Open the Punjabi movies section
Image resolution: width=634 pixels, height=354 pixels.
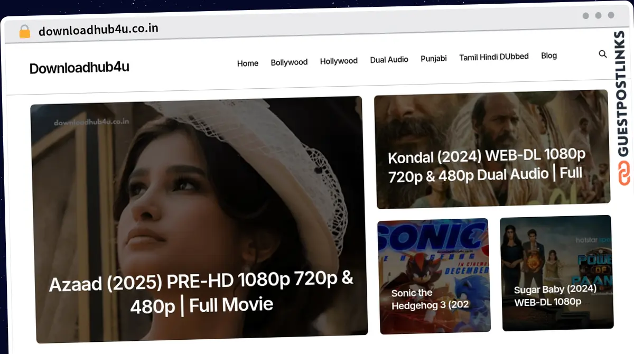pyautogui.click(x=434, y=59)
